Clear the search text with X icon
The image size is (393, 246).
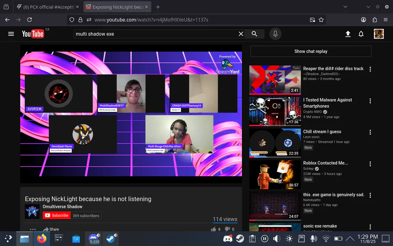(x=241, y=34)
